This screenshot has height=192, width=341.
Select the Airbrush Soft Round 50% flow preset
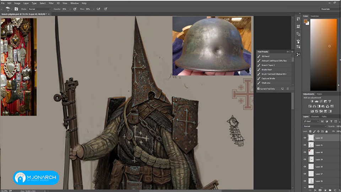274,61
